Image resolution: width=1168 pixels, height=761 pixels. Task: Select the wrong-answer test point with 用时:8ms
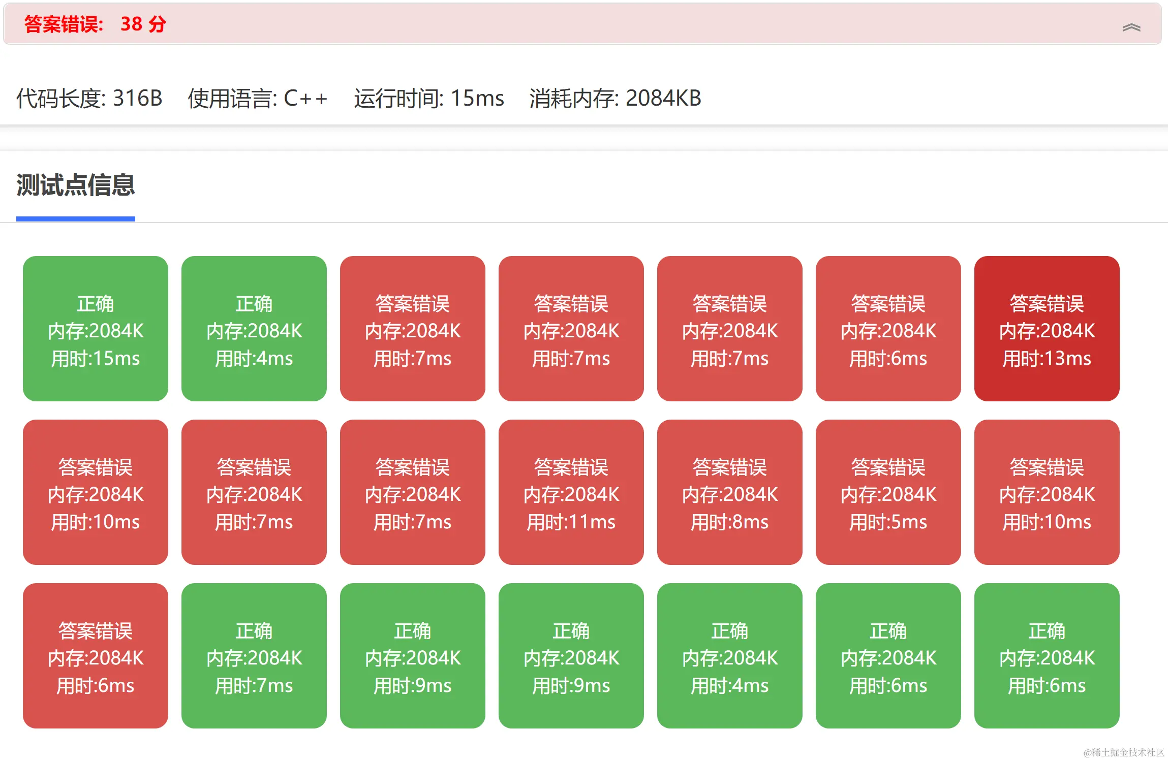click(x=729, y=492)
